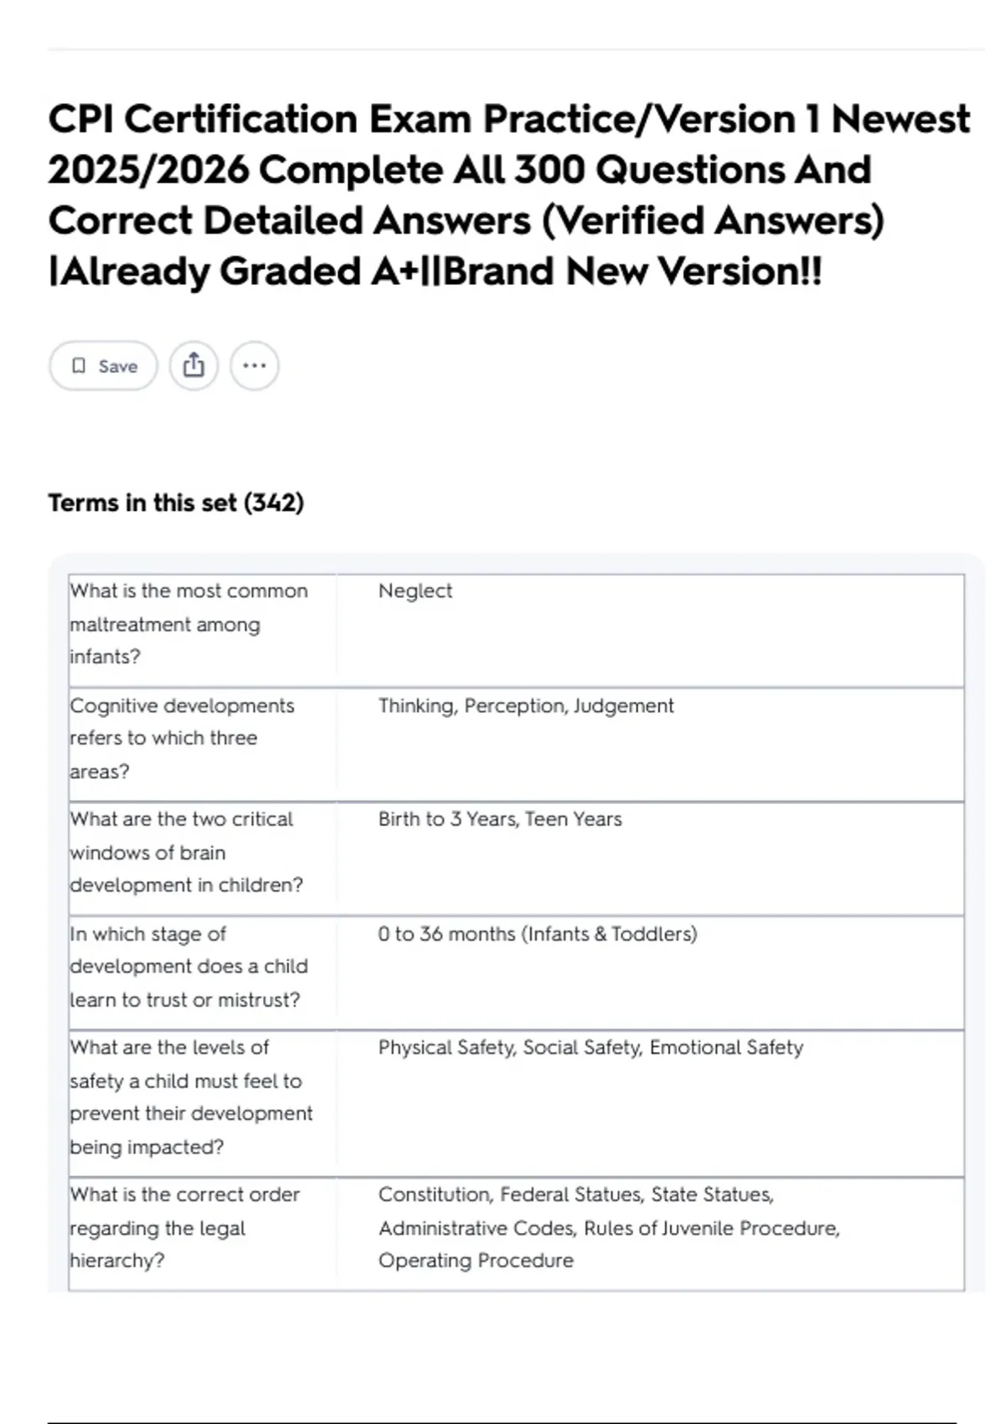Select the 'levels of safety' question term

point(191,1096)
